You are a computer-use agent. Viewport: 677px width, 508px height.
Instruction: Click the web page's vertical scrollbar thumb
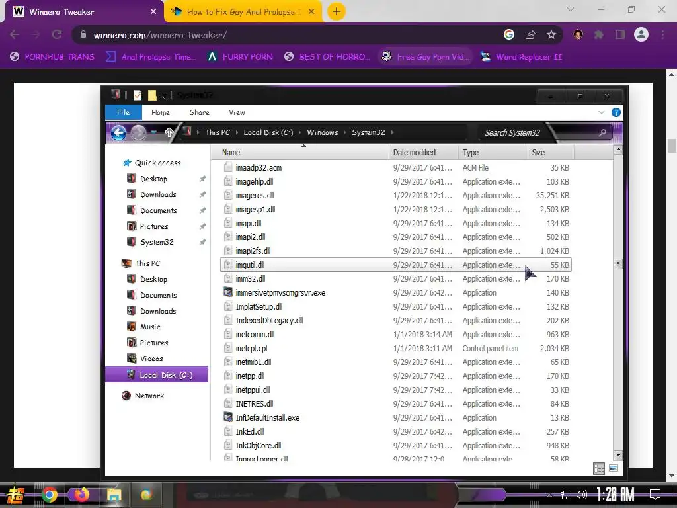tap(672, 146)
